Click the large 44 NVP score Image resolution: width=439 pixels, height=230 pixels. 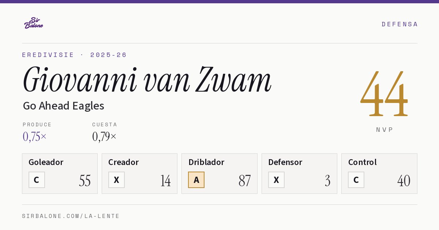(384, 93)
